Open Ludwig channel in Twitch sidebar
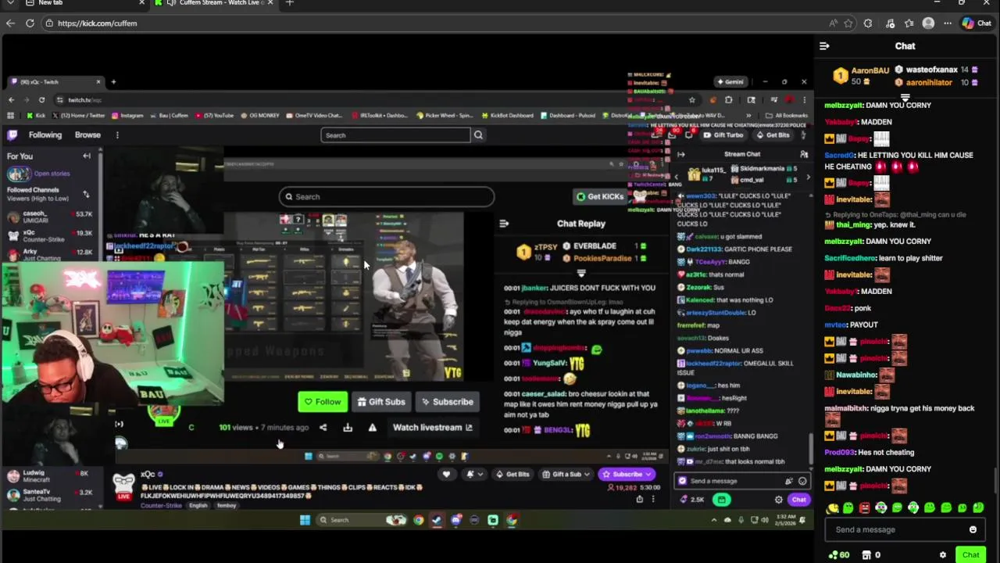1000x563 pixels. pos(50,476)
